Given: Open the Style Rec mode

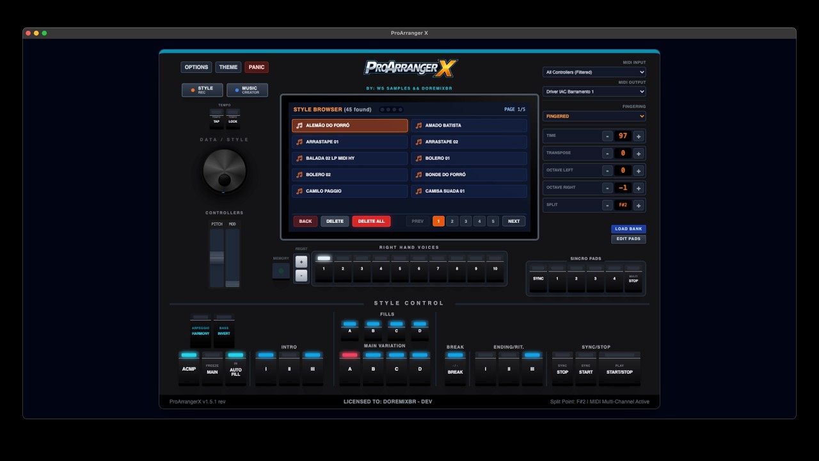Looking at the screenshot, I should 202,90.
